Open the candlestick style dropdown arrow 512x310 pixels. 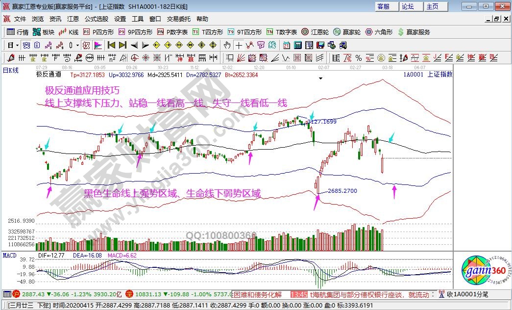click(77, 45)
